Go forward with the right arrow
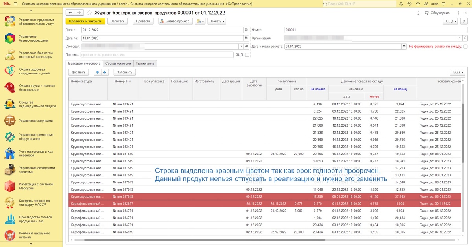Screen dimensions: 472x247 79,13
